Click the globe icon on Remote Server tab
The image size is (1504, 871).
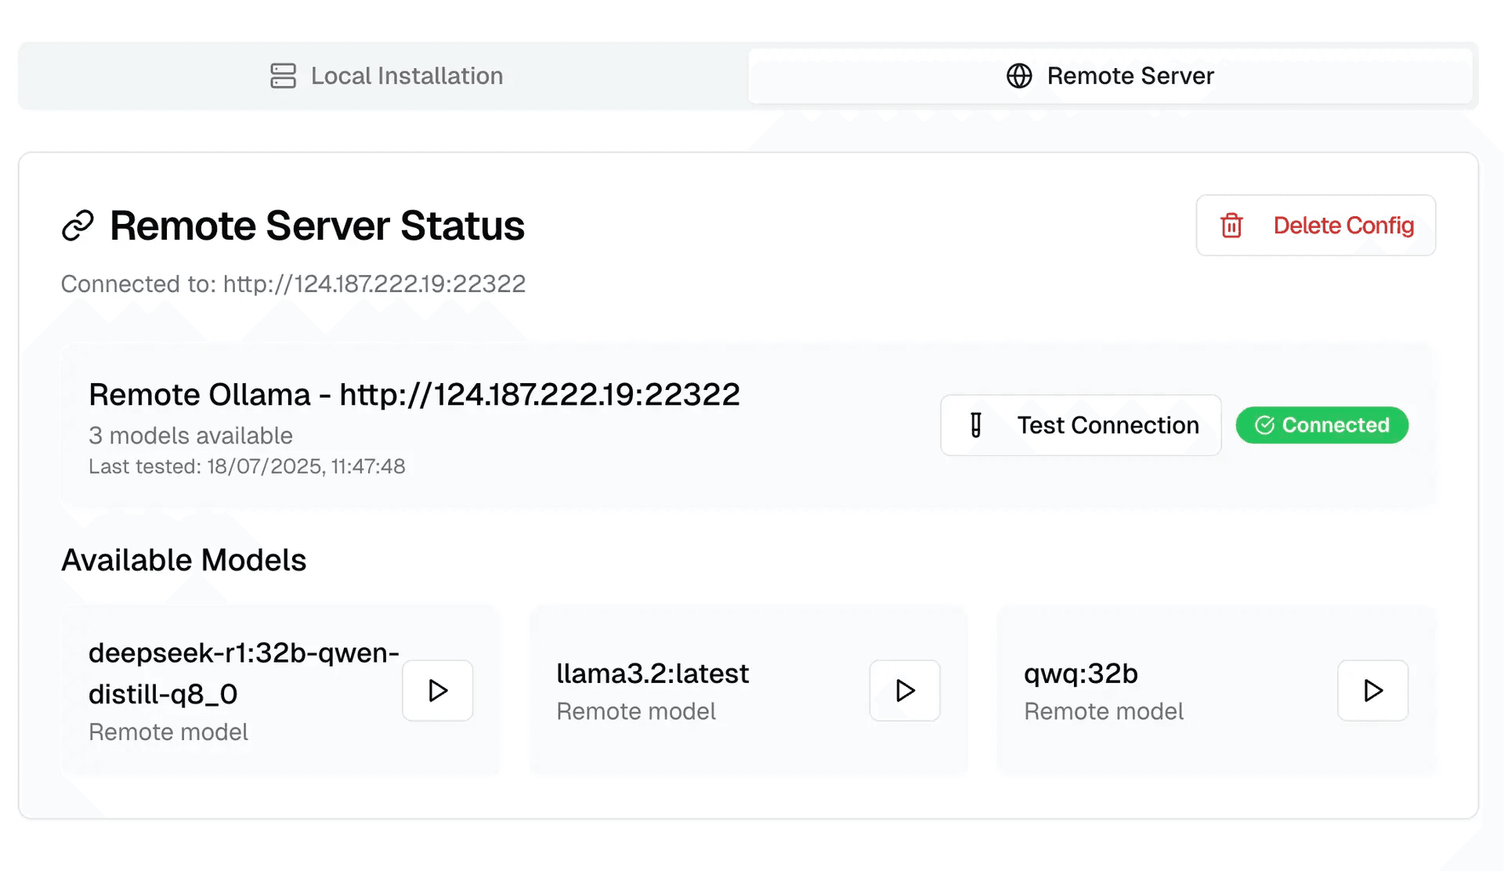1018,75
